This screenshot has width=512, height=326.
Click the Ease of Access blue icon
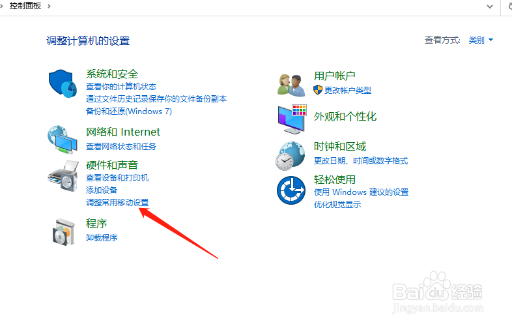(291, 190)
